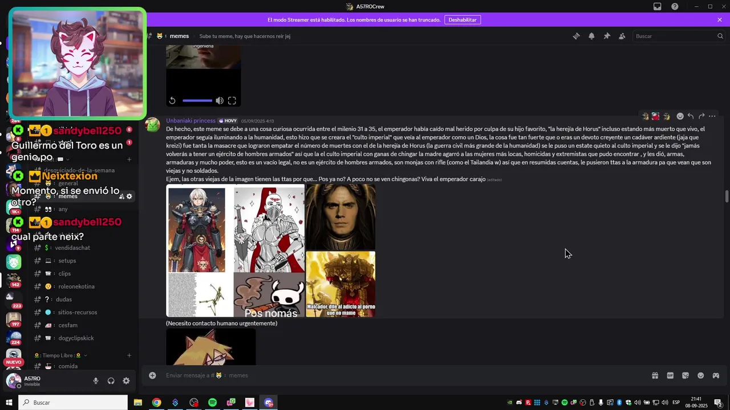The image size is (730, 410).
Task: Dismiss the streamer mode banner
Action: click(x=720, y=19)
